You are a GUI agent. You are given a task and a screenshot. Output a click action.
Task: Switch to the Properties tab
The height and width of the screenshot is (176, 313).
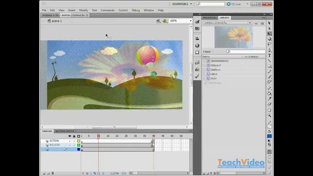[210, 18]
